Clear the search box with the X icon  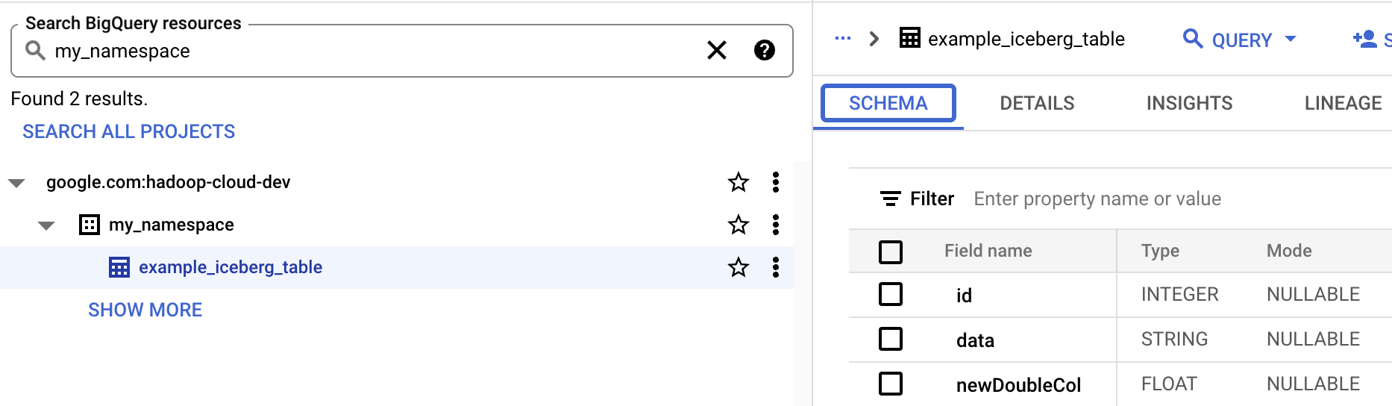(x=716, y=51)
